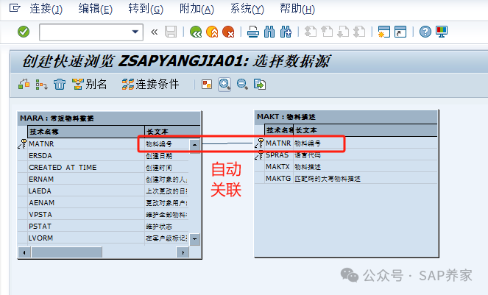This screenshot has height=295, width=488.
Task: Click MARA table scroll down arrow
Action: (x=194, y=239)
